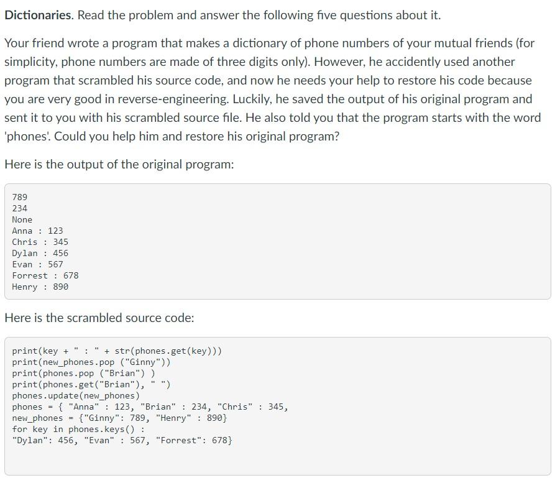Click the 'Henry : 890' output line
Image resolution: width=560 pixels, height=483 pixels.
tap(40, 287)
